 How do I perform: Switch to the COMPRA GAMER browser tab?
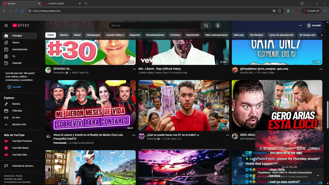(x=62, y=3)
